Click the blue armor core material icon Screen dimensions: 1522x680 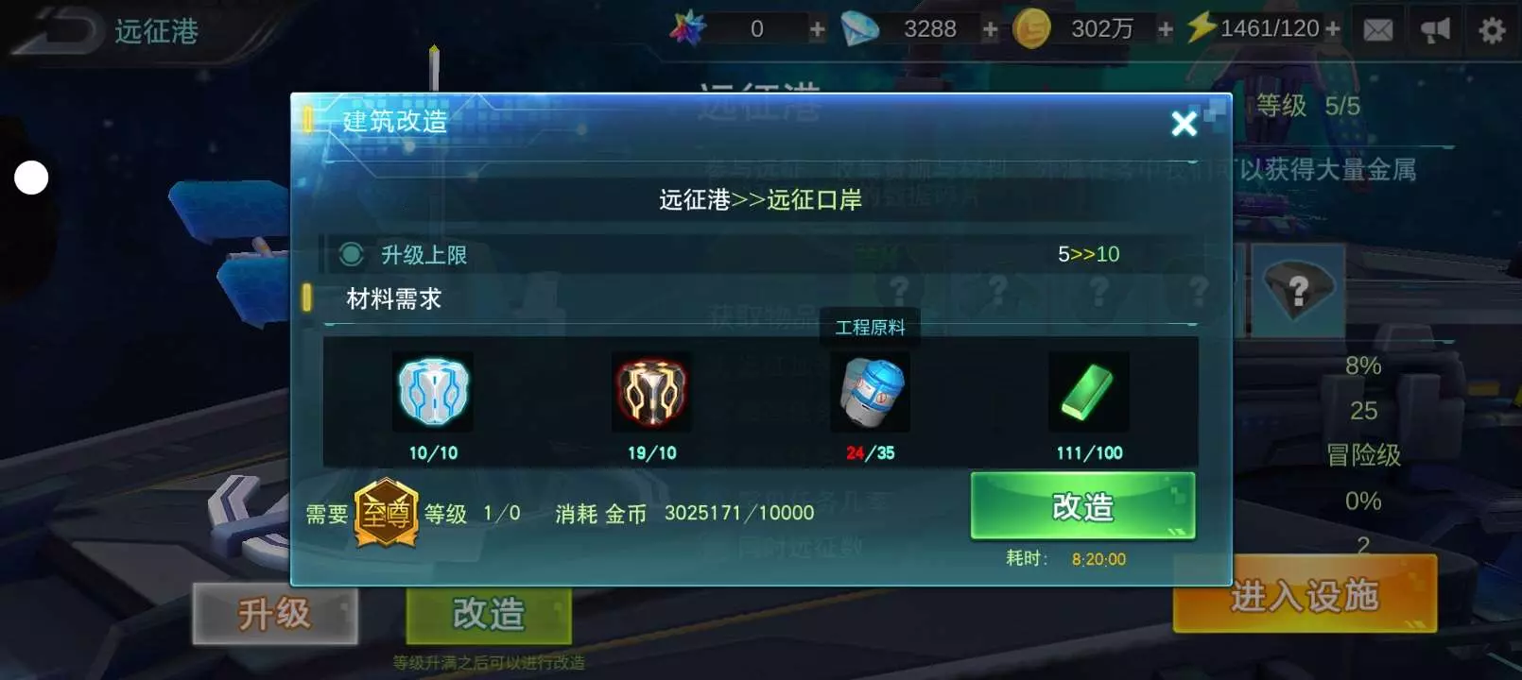pos(433,392)
